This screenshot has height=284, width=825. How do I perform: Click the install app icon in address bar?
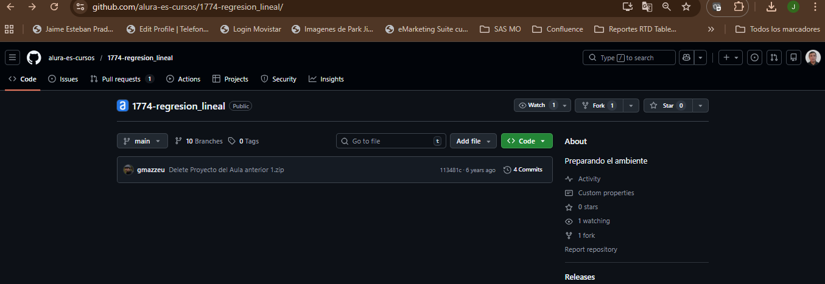coord(628,7)
